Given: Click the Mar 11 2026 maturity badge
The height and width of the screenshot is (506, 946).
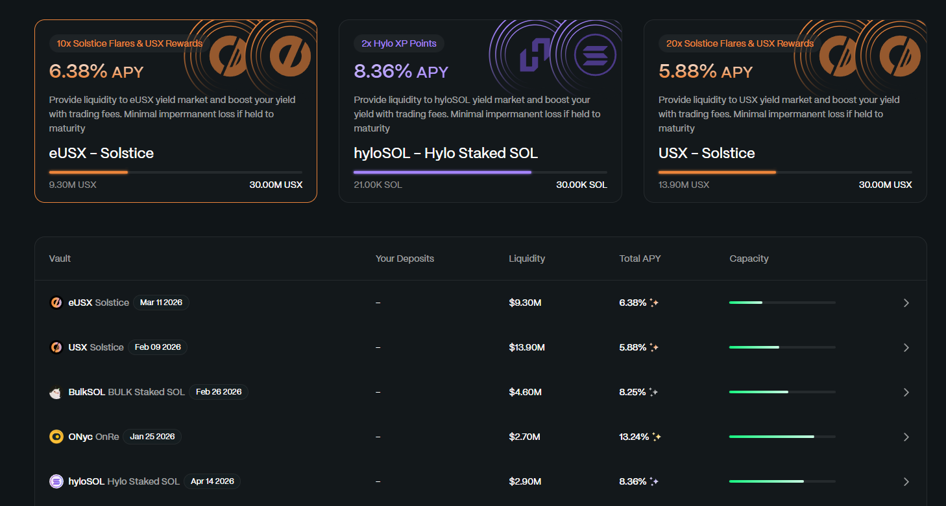Looking at the screenshot, I should [x=161, y=303].
